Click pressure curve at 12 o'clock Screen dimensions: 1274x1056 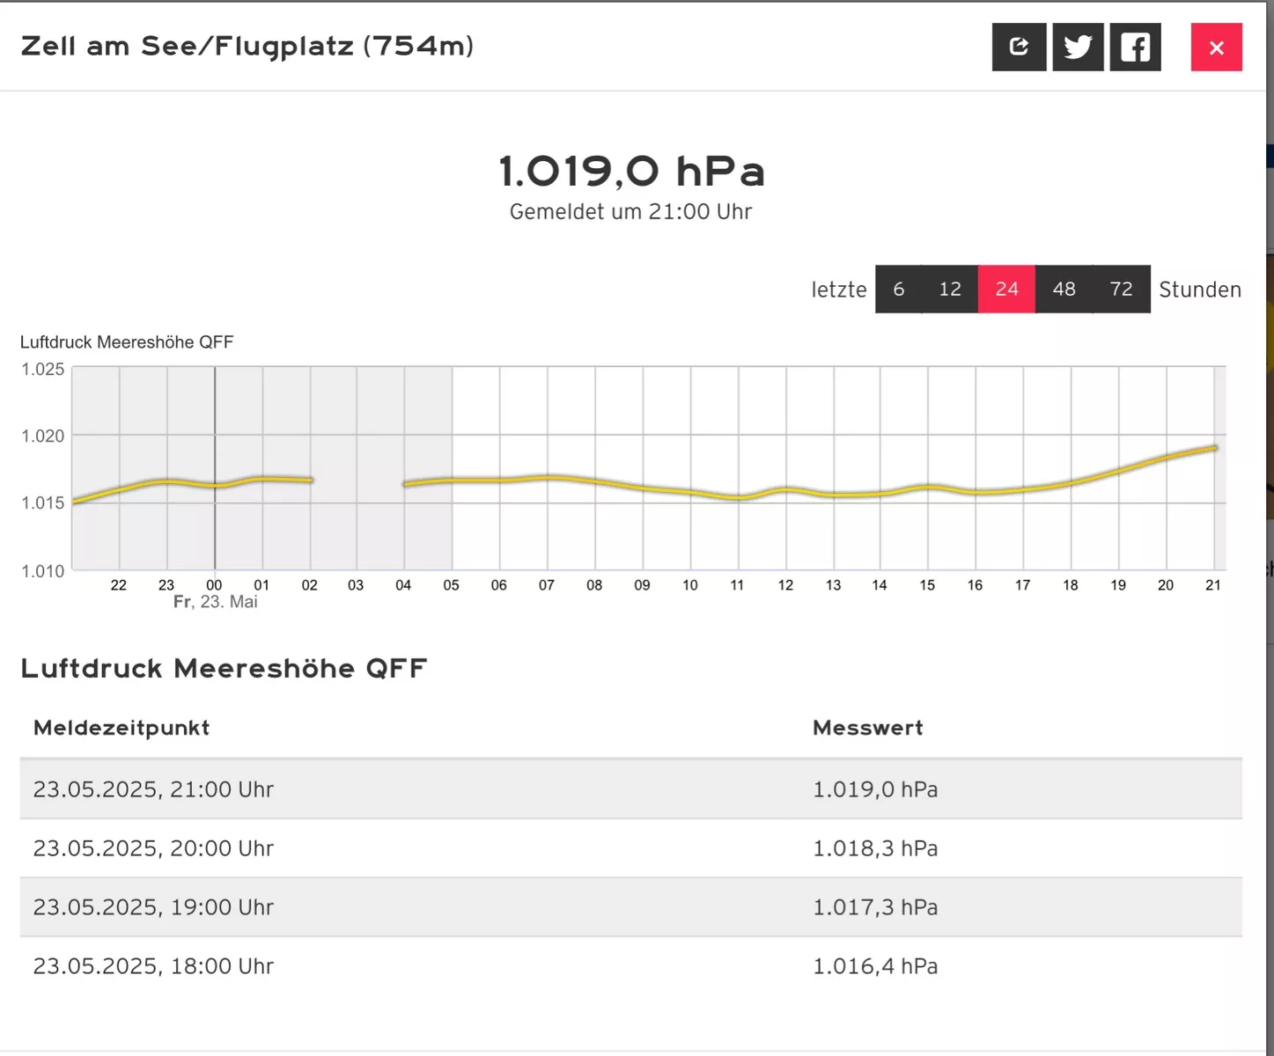click(x=786, y=490)
